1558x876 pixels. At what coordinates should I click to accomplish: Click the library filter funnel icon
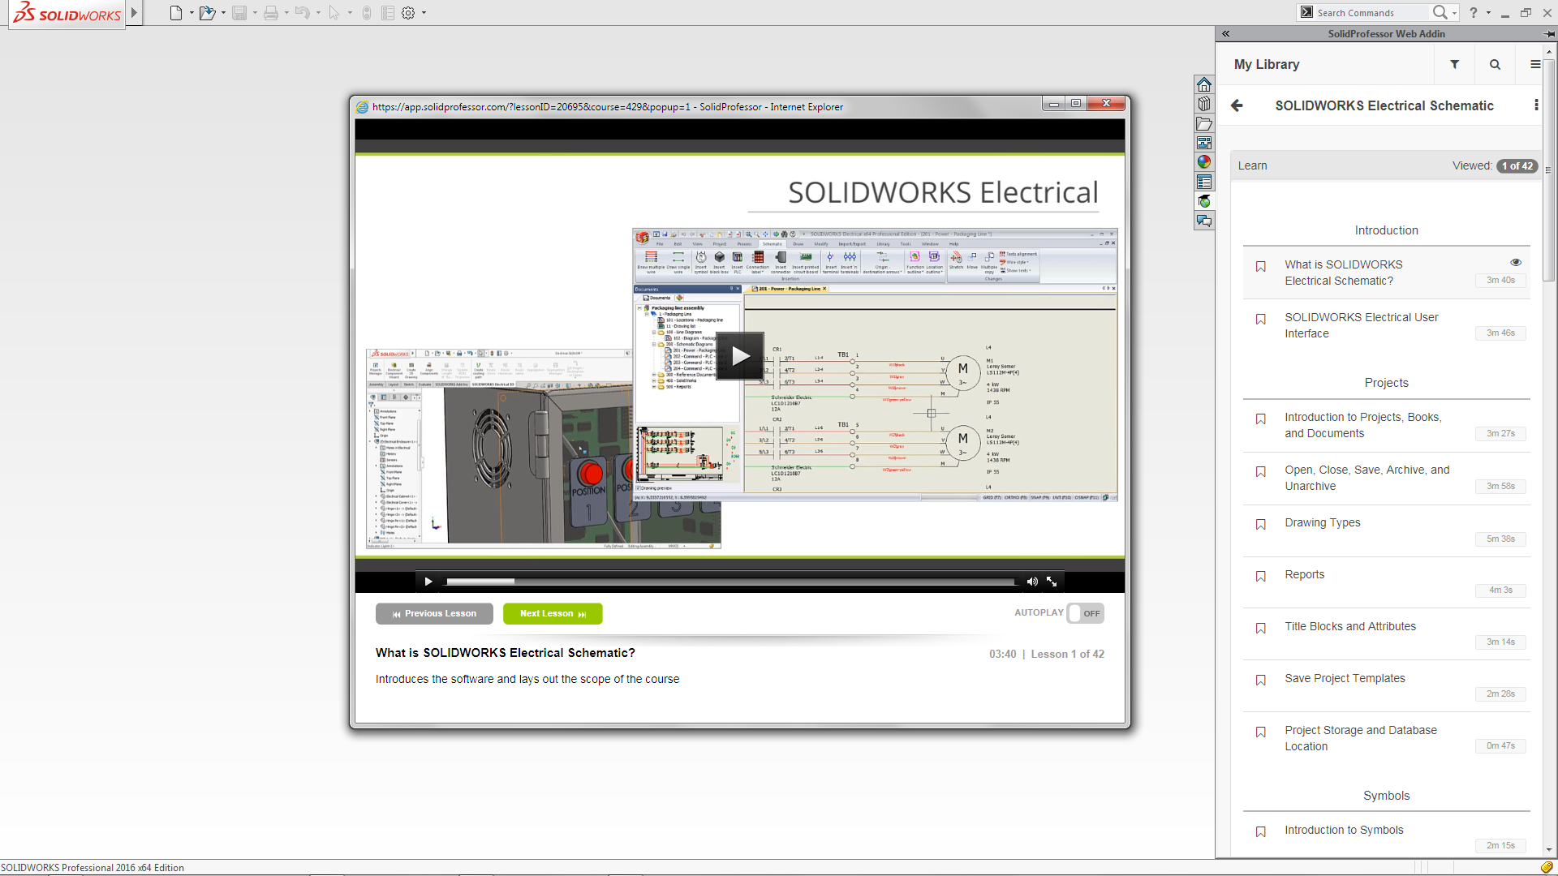pos(1454,65)
